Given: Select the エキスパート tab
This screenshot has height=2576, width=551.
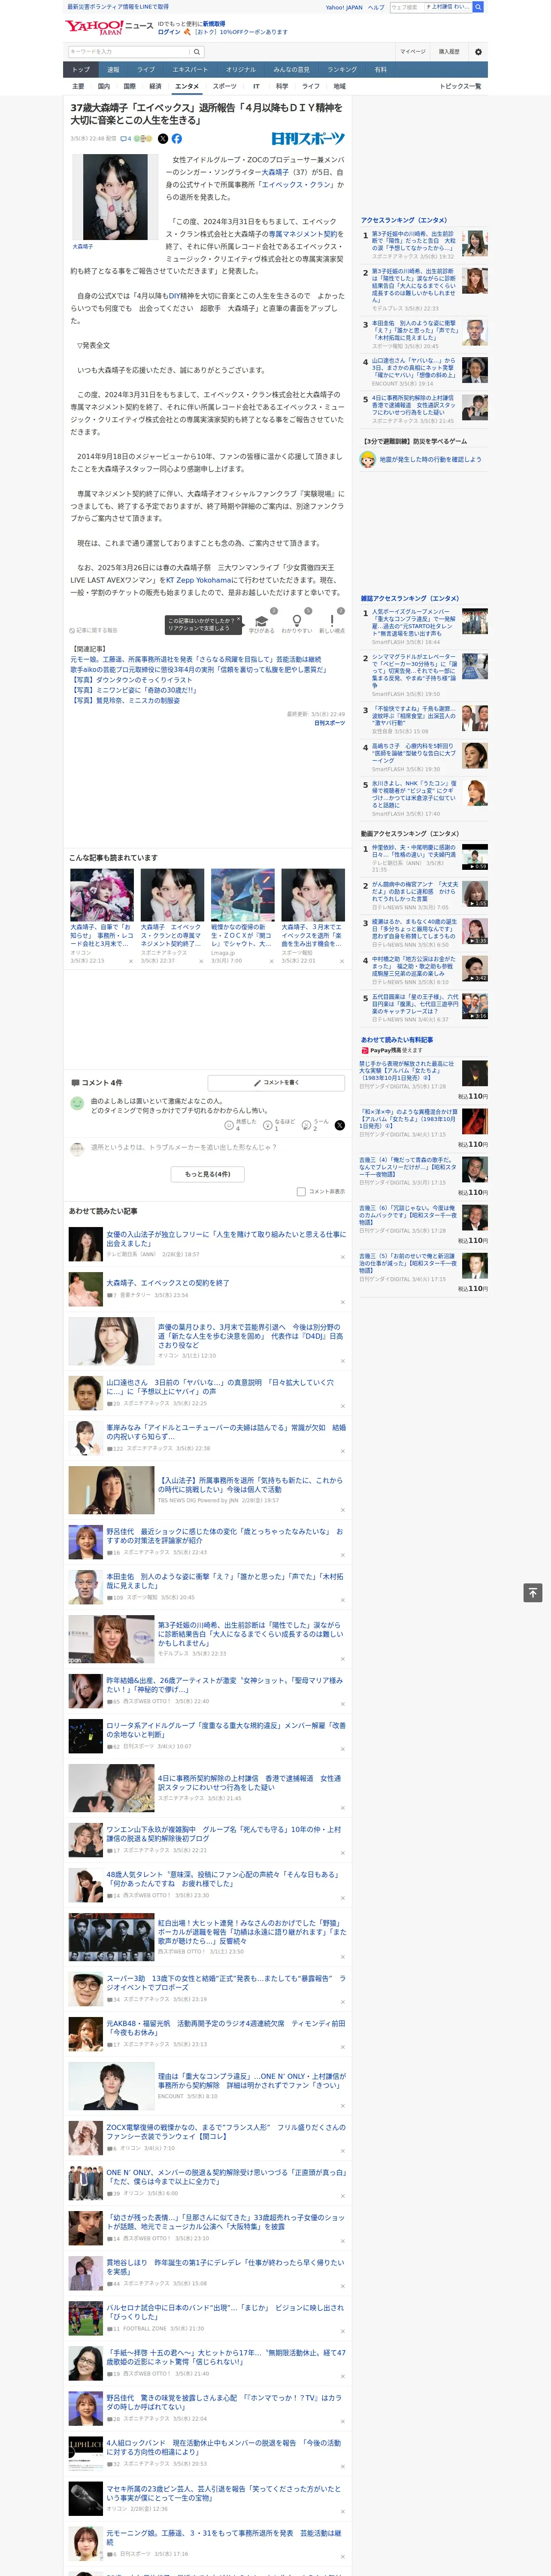Looking at the screenshot, I should pyautogui.click(x=190, y=70).
